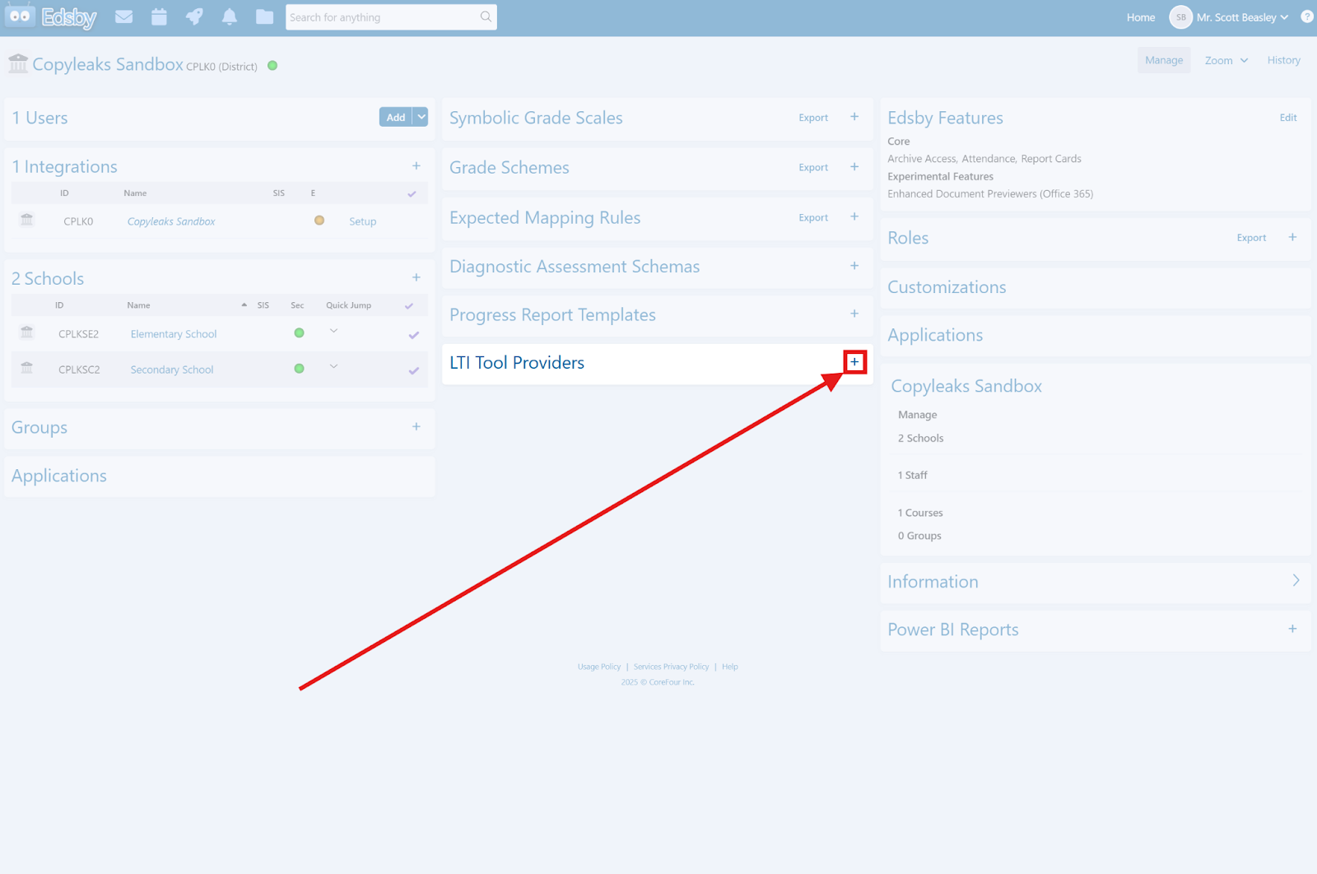Expand the Information panel chevron
1317x874 pixels.
click(x=1296, y=580)
